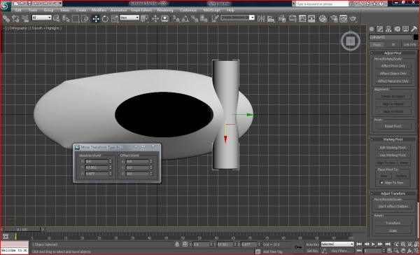Activate the Select Object tool

coord(56,18)
